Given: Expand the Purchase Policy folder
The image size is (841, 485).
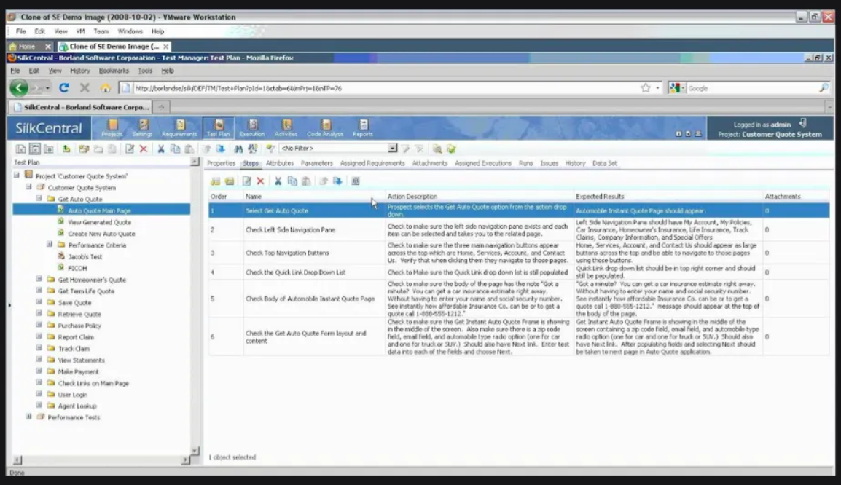Looking at the screenshot, I should point(39,325).
